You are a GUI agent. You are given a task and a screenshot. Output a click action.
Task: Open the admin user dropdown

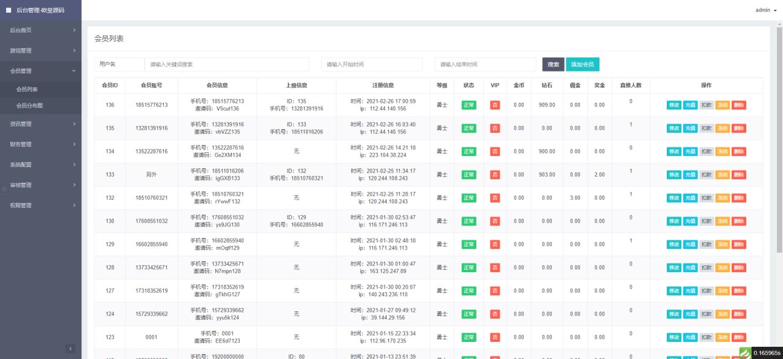(766, 10)
